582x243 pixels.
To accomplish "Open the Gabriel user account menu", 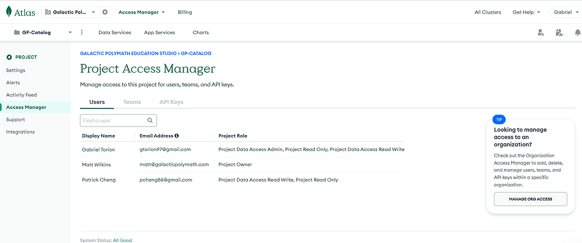I will tap(566, 12).
